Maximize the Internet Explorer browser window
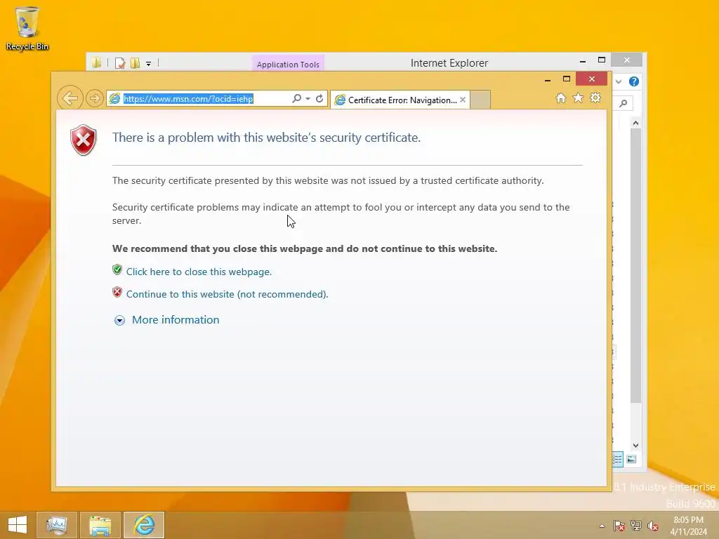Viewport: 719px width, 539px height. point(567,79)
